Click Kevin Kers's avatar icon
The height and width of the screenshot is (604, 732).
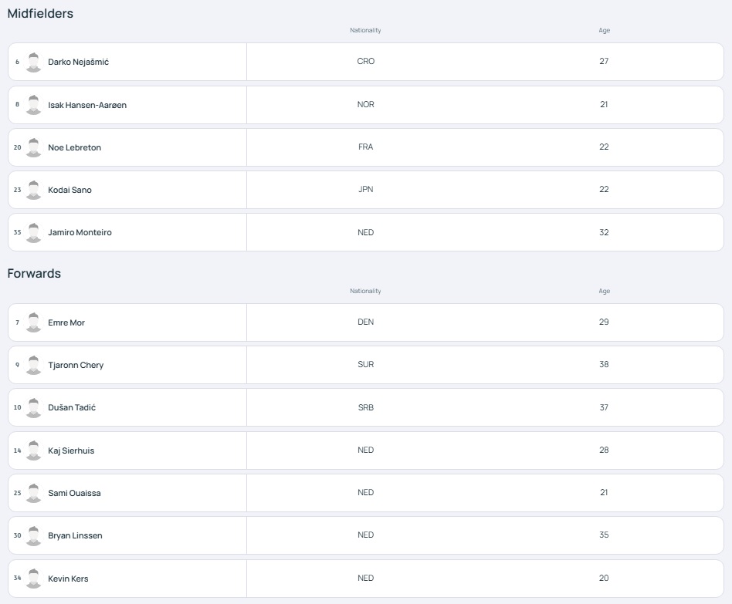tap(33, 579)
